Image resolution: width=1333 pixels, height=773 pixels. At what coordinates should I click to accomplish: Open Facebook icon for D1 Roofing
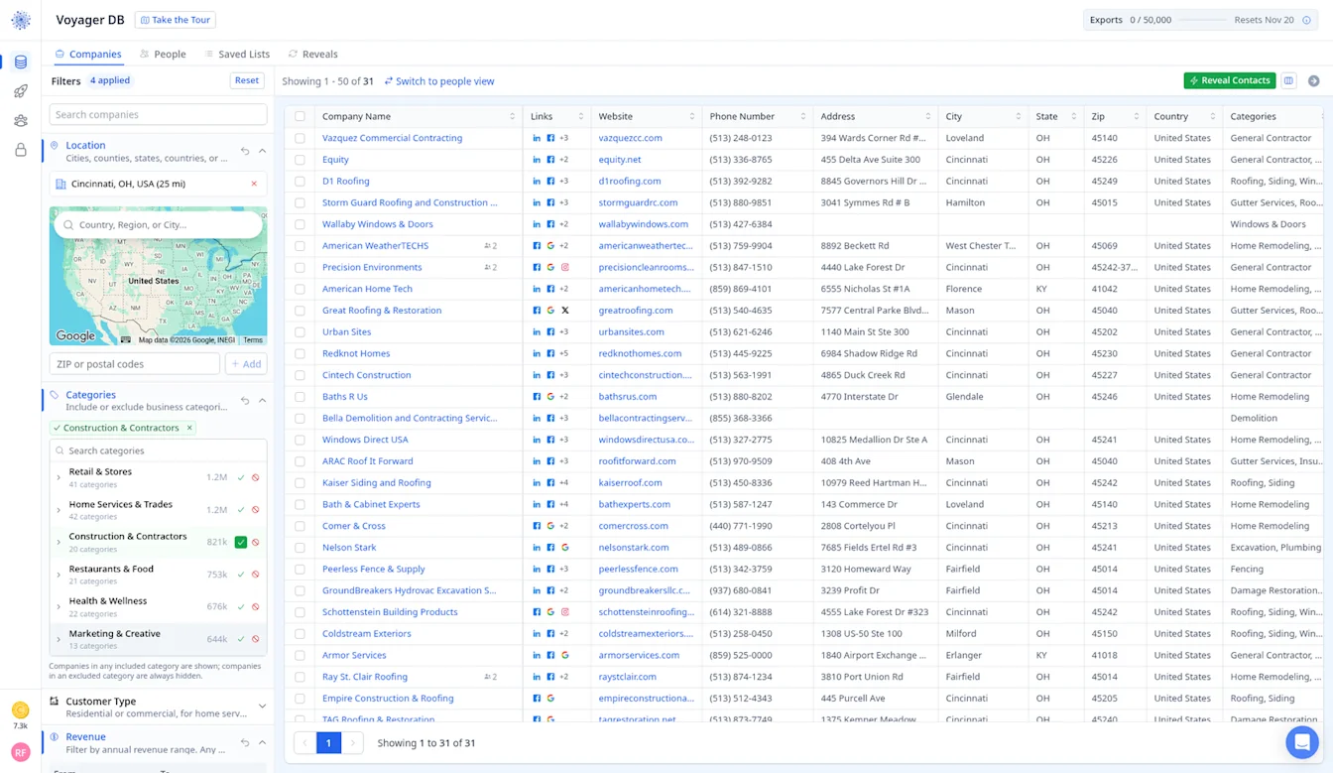[550, 182]
